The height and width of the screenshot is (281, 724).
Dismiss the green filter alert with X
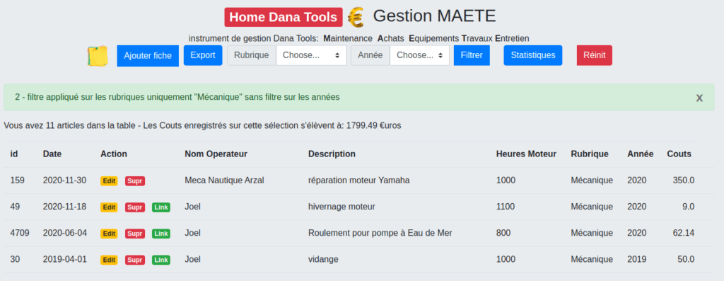[x=699, y=98]
